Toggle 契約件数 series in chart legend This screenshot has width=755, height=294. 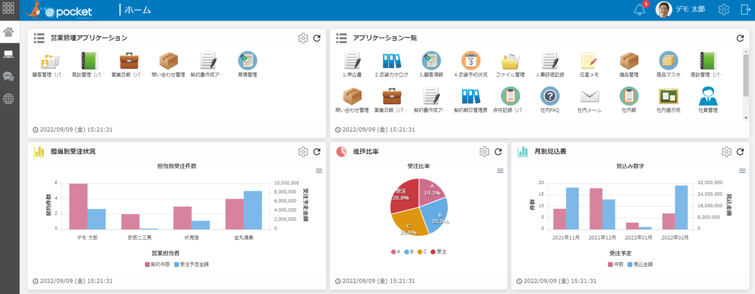pos(158,264)
